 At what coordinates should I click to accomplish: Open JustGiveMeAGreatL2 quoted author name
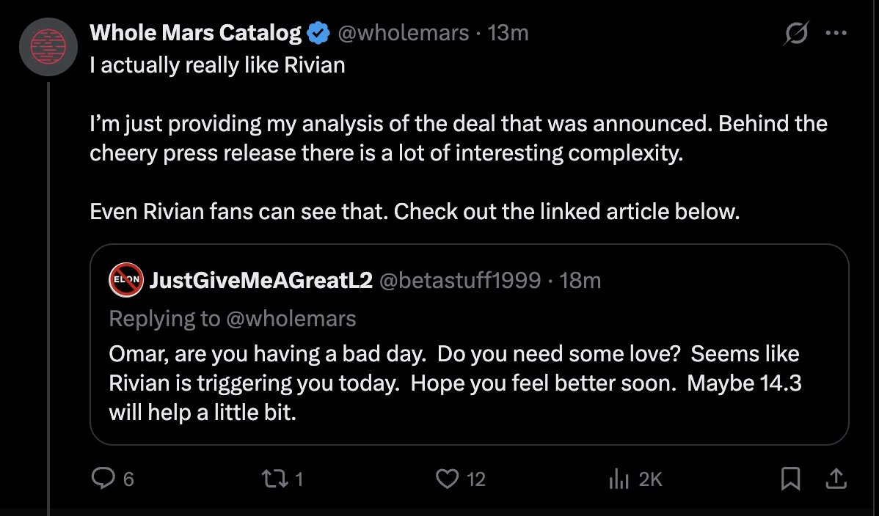[x=260, y=280]
